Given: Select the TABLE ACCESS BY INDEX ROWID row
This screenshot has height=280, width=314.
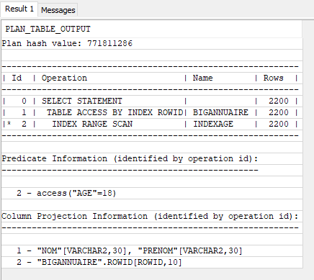Looking at the screenshot, I should (x=152, y=112).
